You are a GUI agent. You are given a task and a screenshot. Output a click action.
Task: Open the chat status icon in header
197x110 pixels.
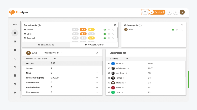click(169, 12)
